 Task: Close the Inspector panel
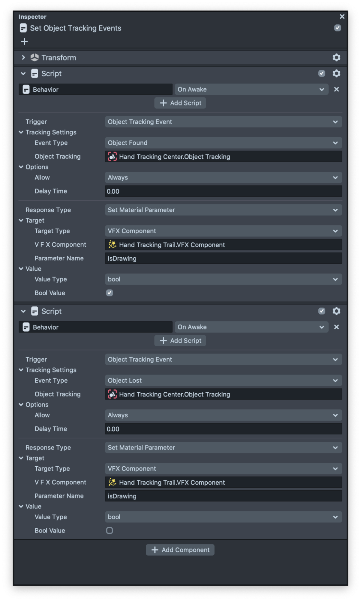pyautogui.click(x=342, y=17)
